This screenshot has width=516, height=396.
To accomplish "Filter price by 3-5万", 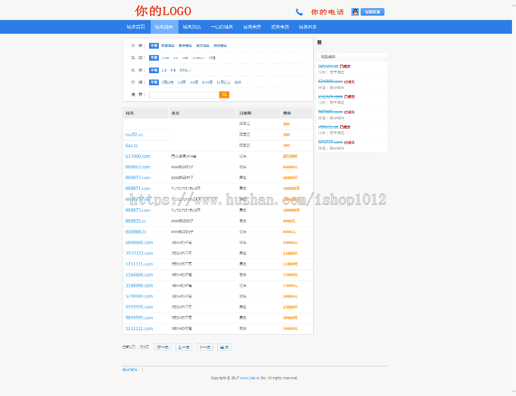I will point(194,82).
